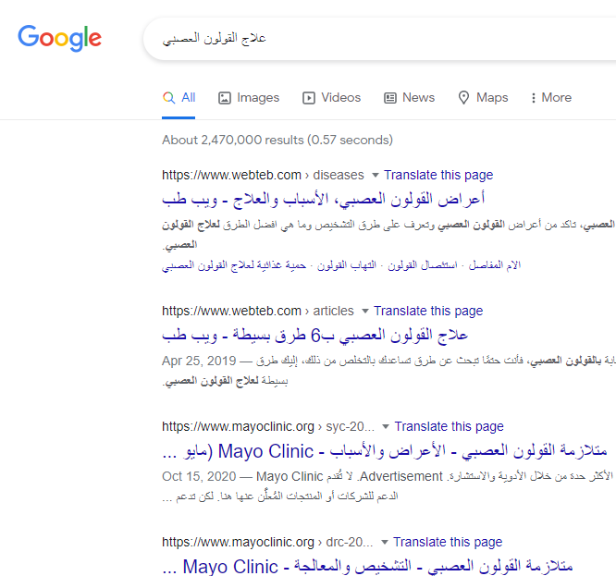Translate the mayoclinic syc-20 result page
This screenshot has height=576, width=616.
(x=449, y=426)
